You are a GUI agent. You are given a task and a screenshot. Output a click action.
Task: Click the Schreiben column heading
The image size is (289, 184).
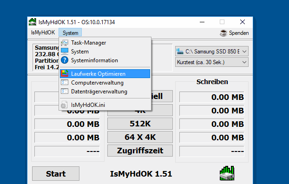click(212, 82)
